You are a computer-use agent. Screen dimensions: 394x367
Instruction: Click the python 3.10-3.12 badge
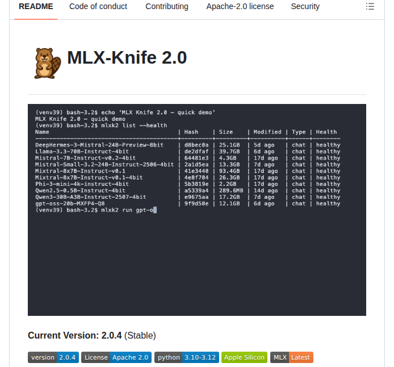(x=187, y=357)
